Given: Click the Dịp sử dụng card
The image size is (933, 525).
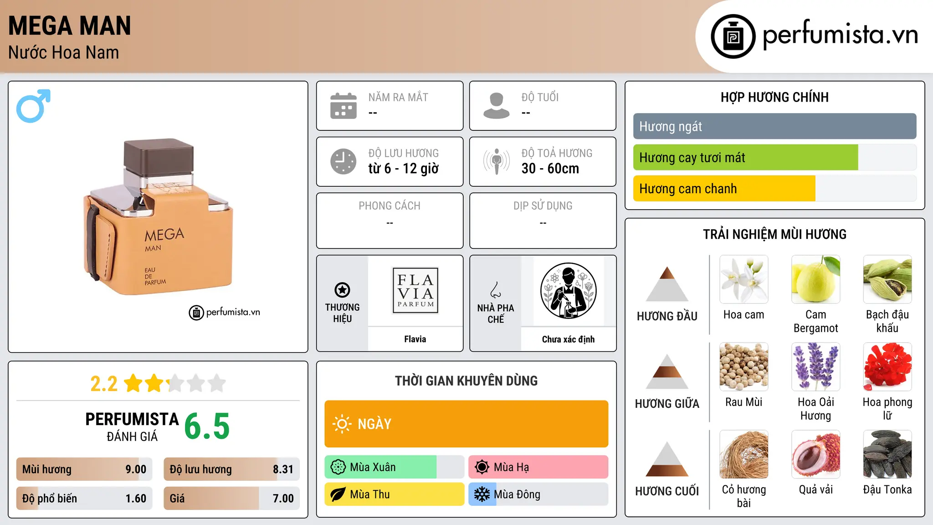Looking at the screenshot, I should (543, 221).
